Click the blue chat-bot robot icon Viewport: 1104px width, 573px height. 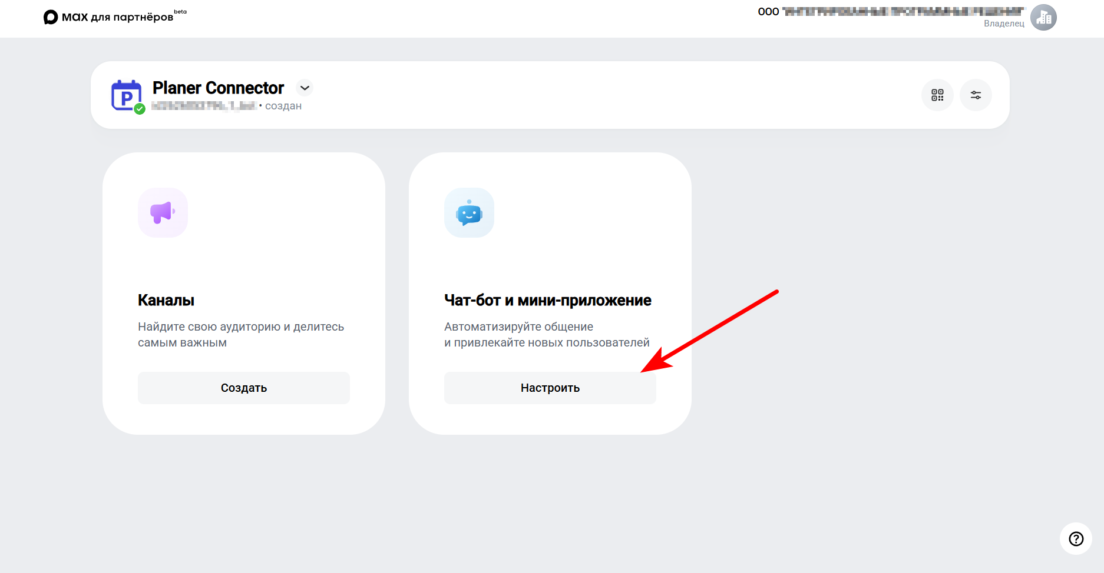(x=469, y=212)
